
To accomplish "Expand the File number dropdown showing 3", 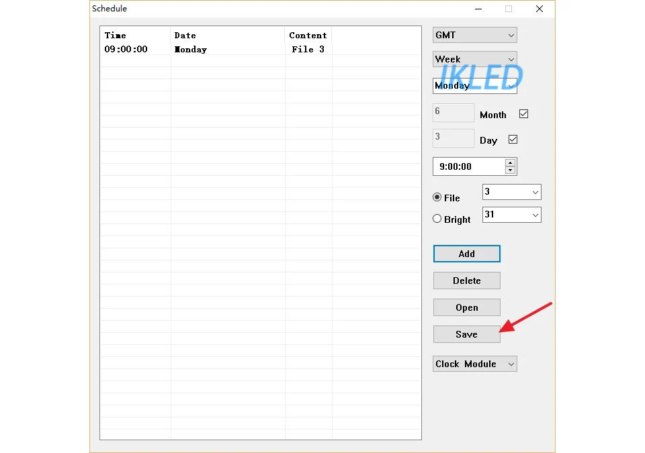I will coord(511,192).
